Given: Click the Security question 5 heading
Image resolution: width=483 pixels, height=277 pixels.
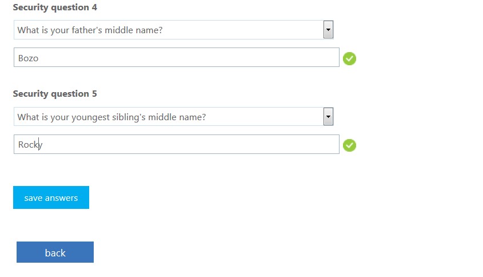Looking at the screenshot, I should click(55, 94).
